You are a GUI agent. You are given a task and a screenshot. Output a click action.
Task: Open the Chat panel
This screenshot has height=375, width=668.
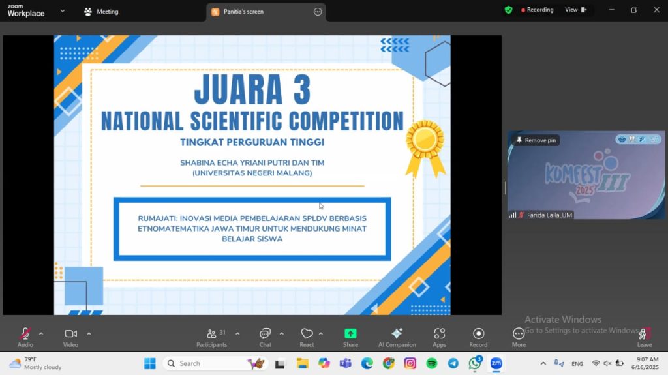[x=265, y=334]
